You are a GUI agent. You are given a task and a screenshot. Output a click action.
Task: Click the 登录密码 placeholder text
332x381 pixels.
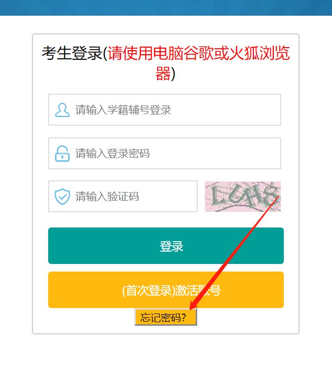click(128, 154)
